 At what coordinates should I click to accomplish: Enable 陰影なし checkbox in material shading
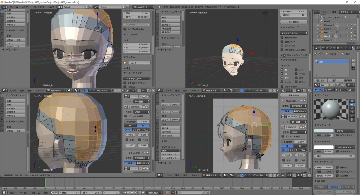click(x=337, y=167)
